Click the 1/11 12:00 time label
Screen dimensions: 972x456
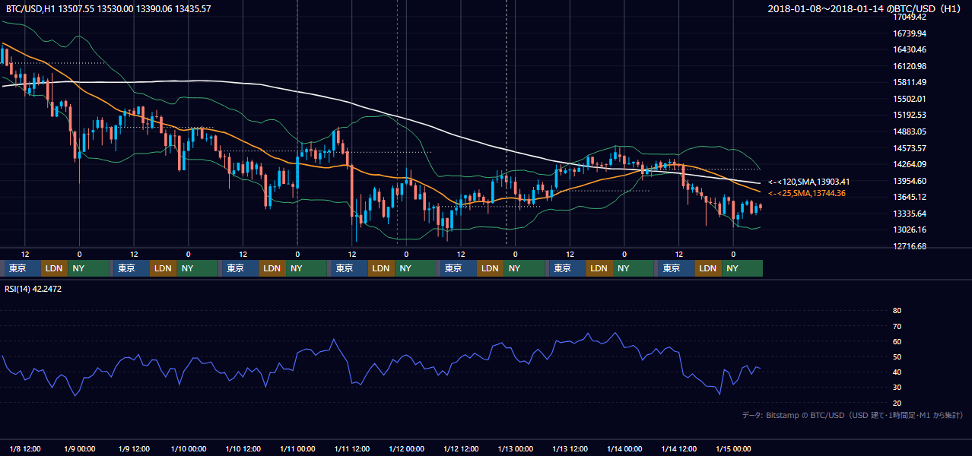352,448
